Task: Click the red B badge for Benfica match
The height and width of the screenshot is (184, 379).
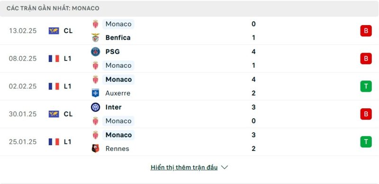Action: click(x=366, y=31)
